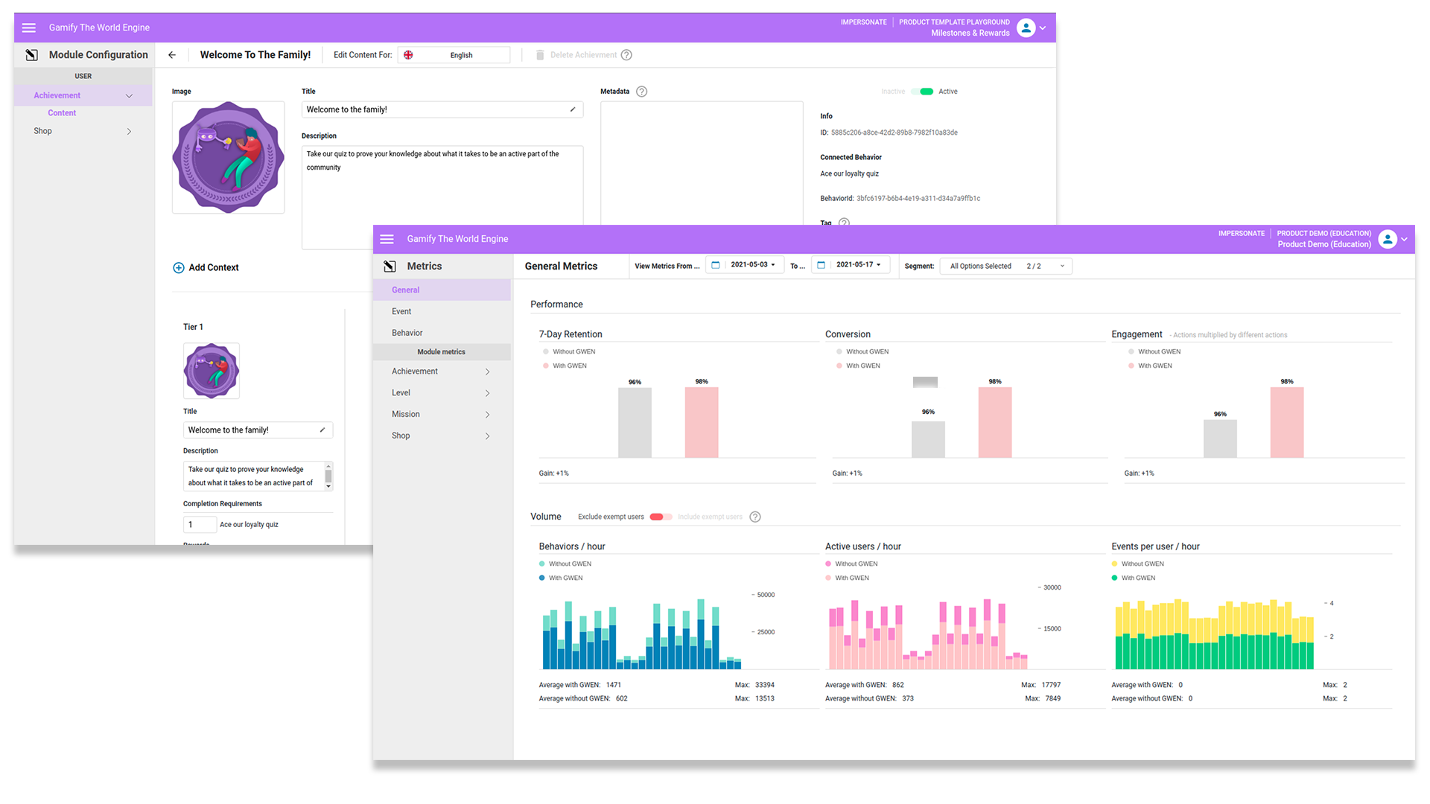
Task: Click the behavior ID value text
Action: click(918, 199)
